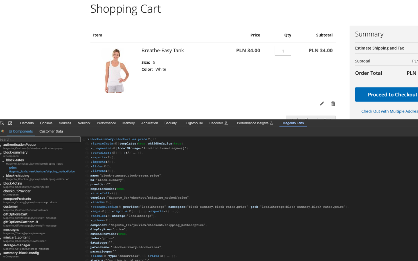Expand the ignoreTmpls property

click(x=91, y=144)
